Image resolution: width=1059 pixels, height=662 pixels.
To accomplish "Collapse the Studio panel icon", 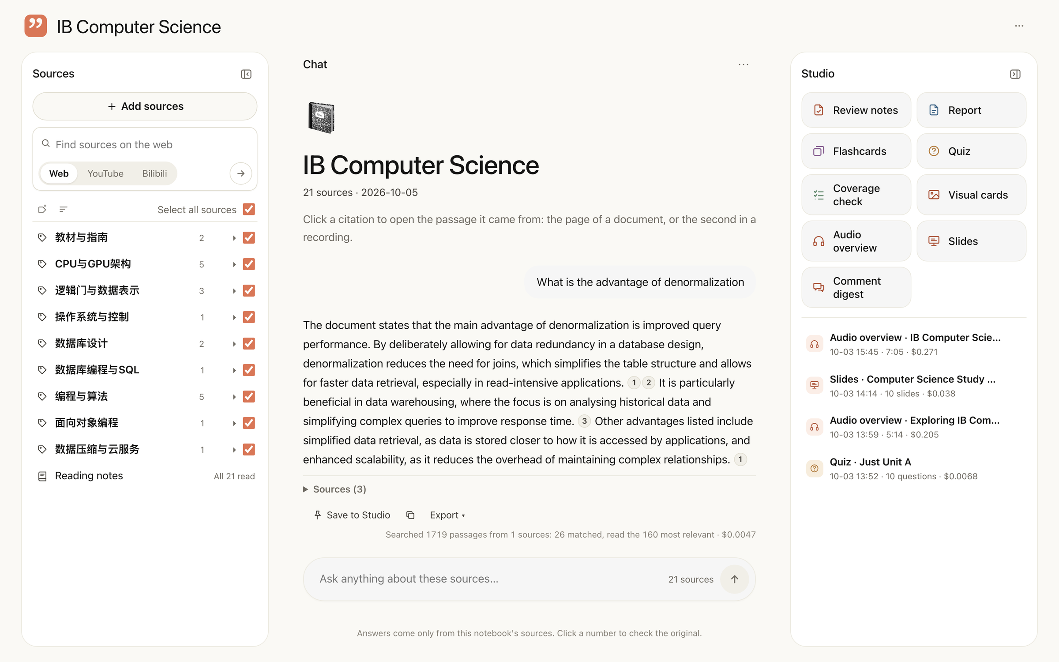I will [x=1015, y=74].
